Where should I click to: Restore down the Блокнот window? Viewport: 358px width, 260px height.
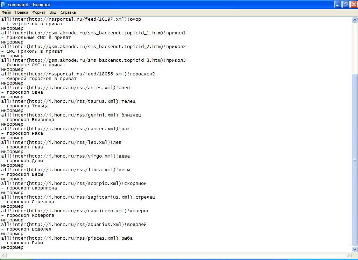pos(345,5)
